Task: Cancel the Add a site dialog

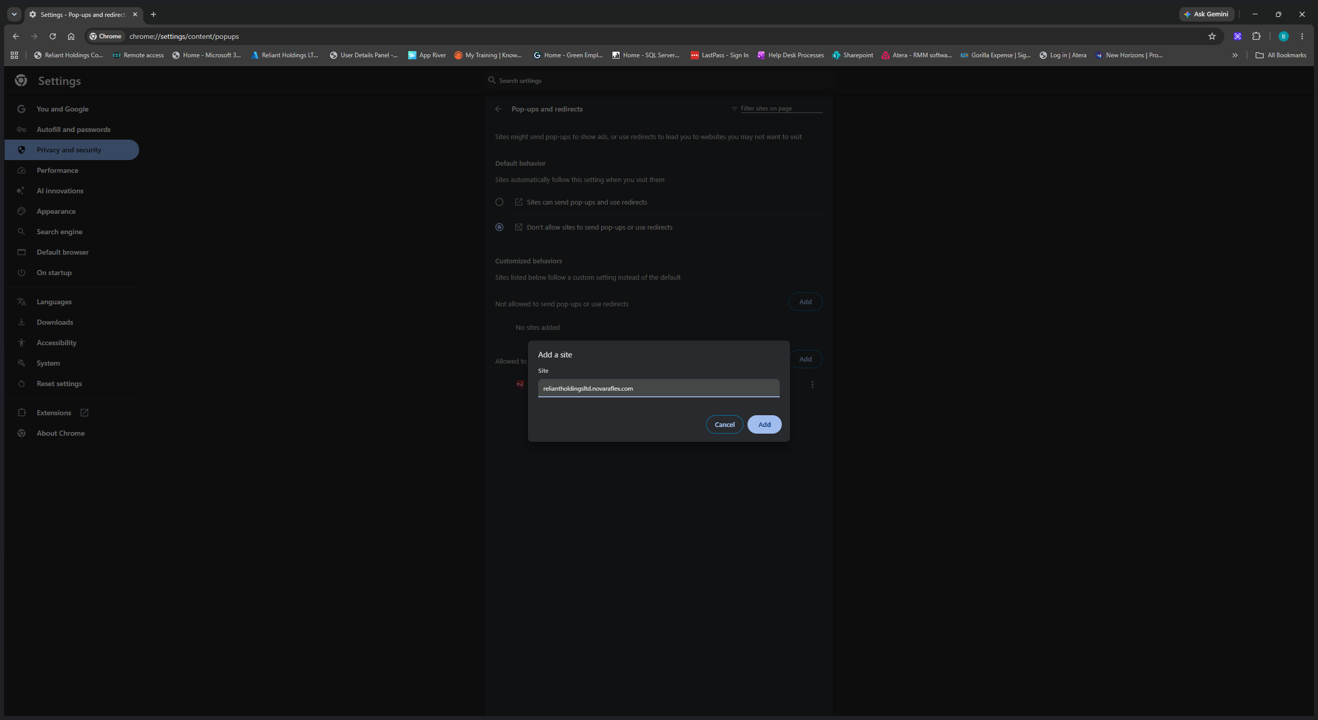Action: (724, 424)
